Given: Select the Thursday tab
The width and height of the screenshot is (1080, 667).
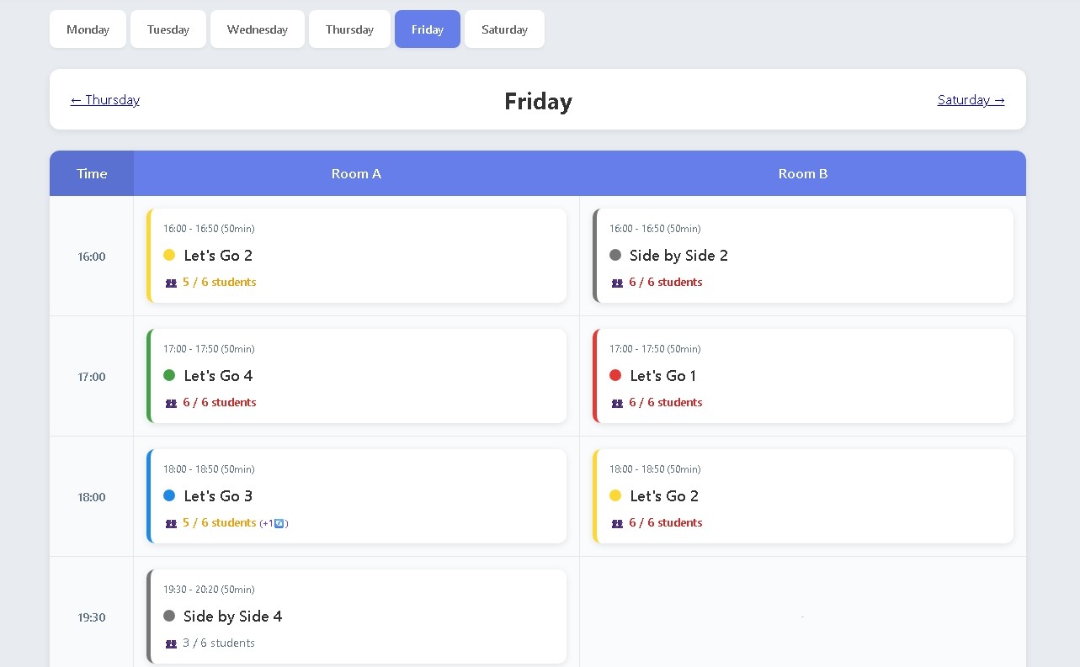Looking at the screenshot, I should coord(349,29).
